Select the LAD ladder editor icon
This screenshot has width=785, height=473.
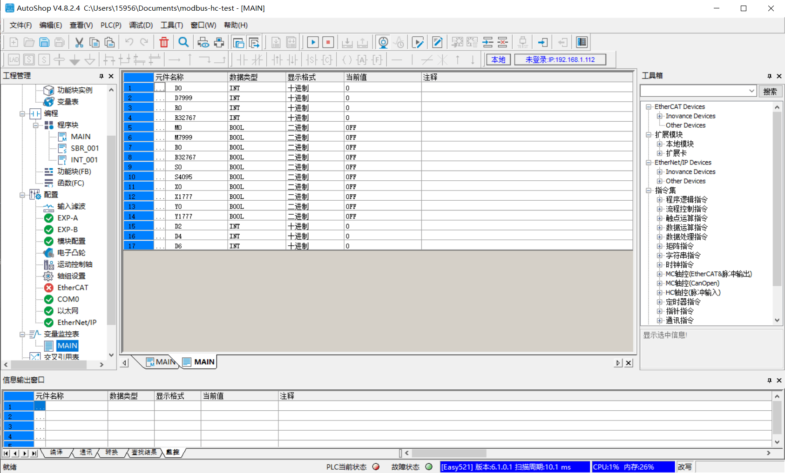pyautogui.click(x=13, y=59)
